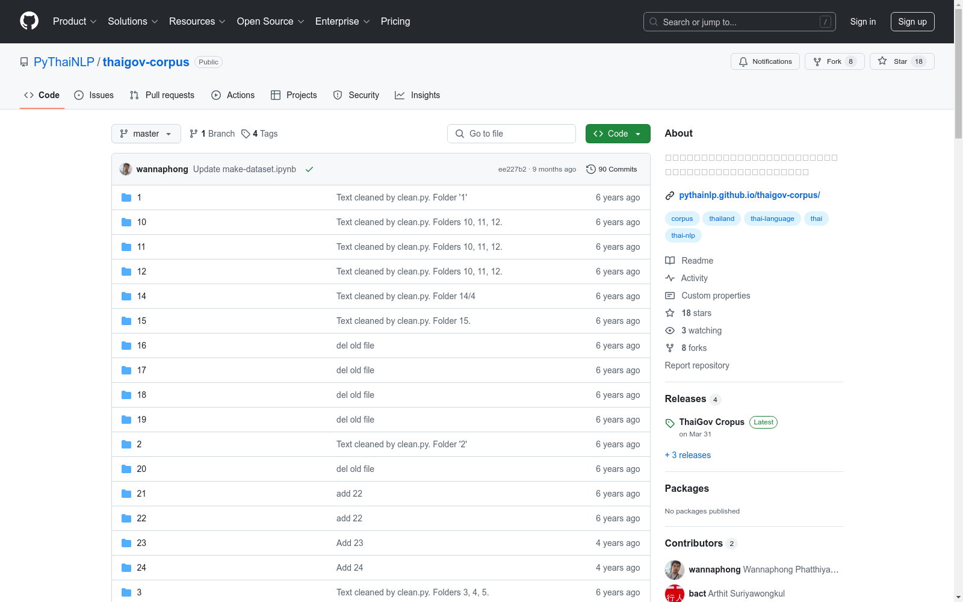The image size is (963, 602).
Task: View the 18 stars link
Action: [689, 313]
